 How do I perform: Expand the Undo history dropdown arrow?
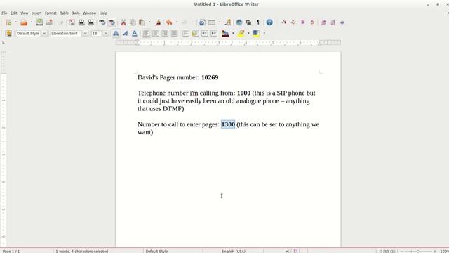177,22
